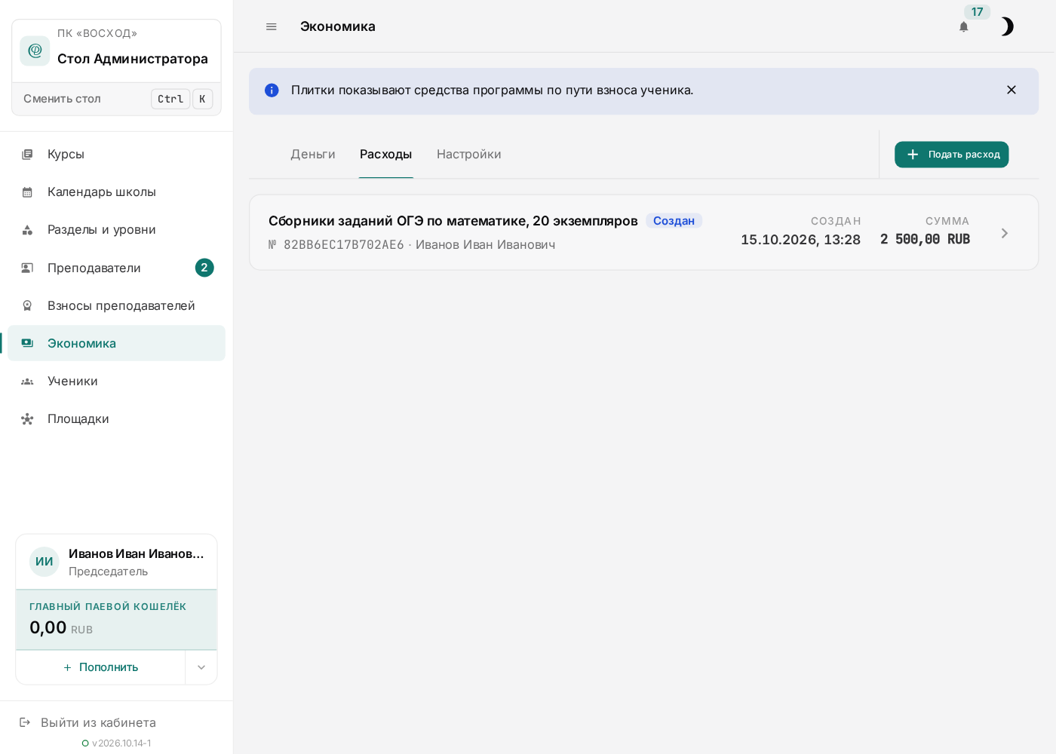Expand the expense row chevron
Viewport: 1056px width, 754px height.
pyautogui.click(x=1005, y=234)
